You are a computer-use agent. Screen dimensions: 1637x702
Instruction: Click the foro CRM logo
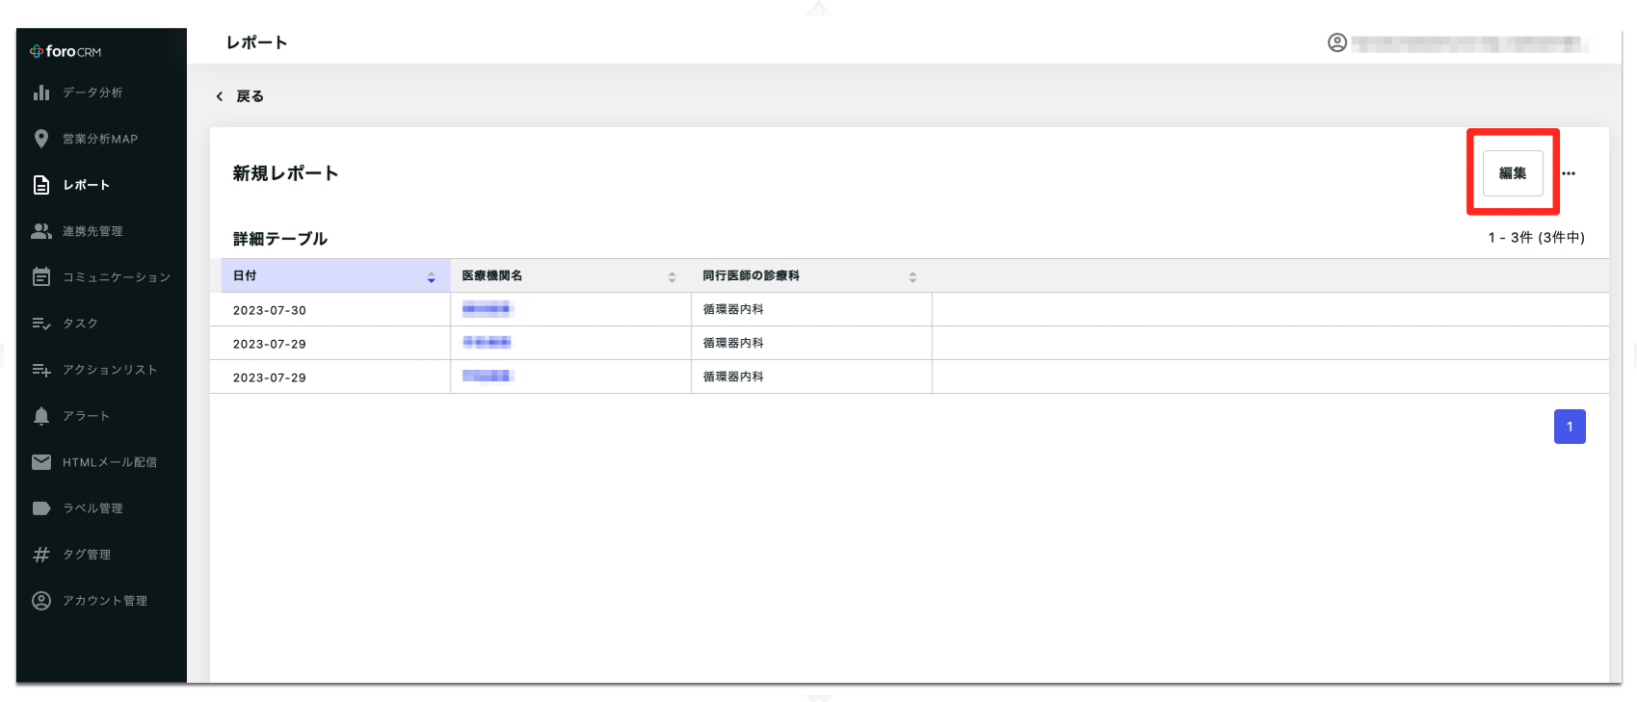66,51
